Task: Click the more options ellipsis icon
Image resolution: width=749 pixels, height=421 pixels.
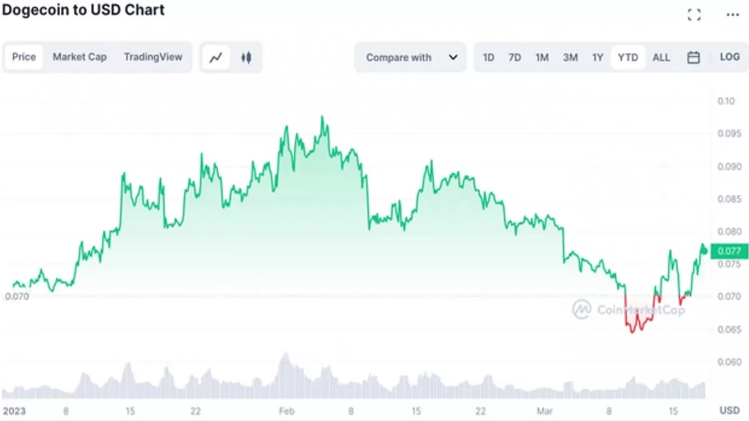Action: pos(733,14)
